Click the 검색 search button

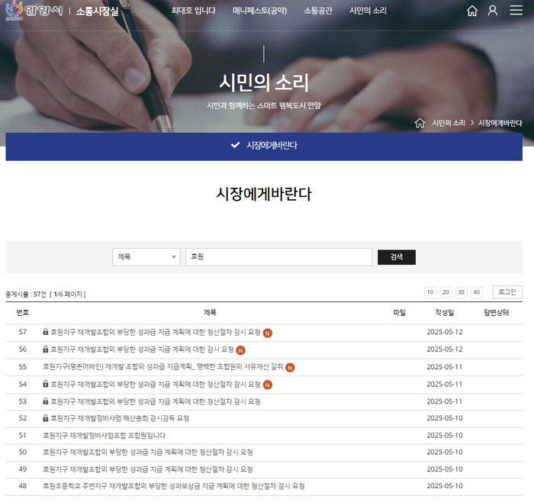(397, 257)
